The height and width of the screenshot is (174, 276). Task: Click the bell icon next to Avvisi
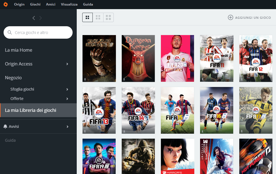[5, 126]
